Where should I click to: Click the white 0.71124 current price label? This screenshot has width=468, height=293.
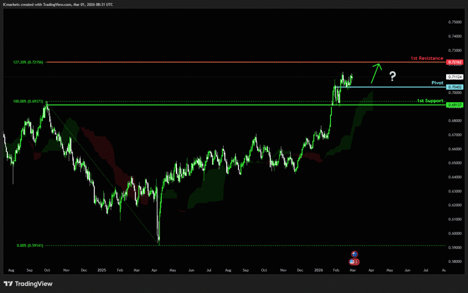pyautogui.click(x=455, y=77)
